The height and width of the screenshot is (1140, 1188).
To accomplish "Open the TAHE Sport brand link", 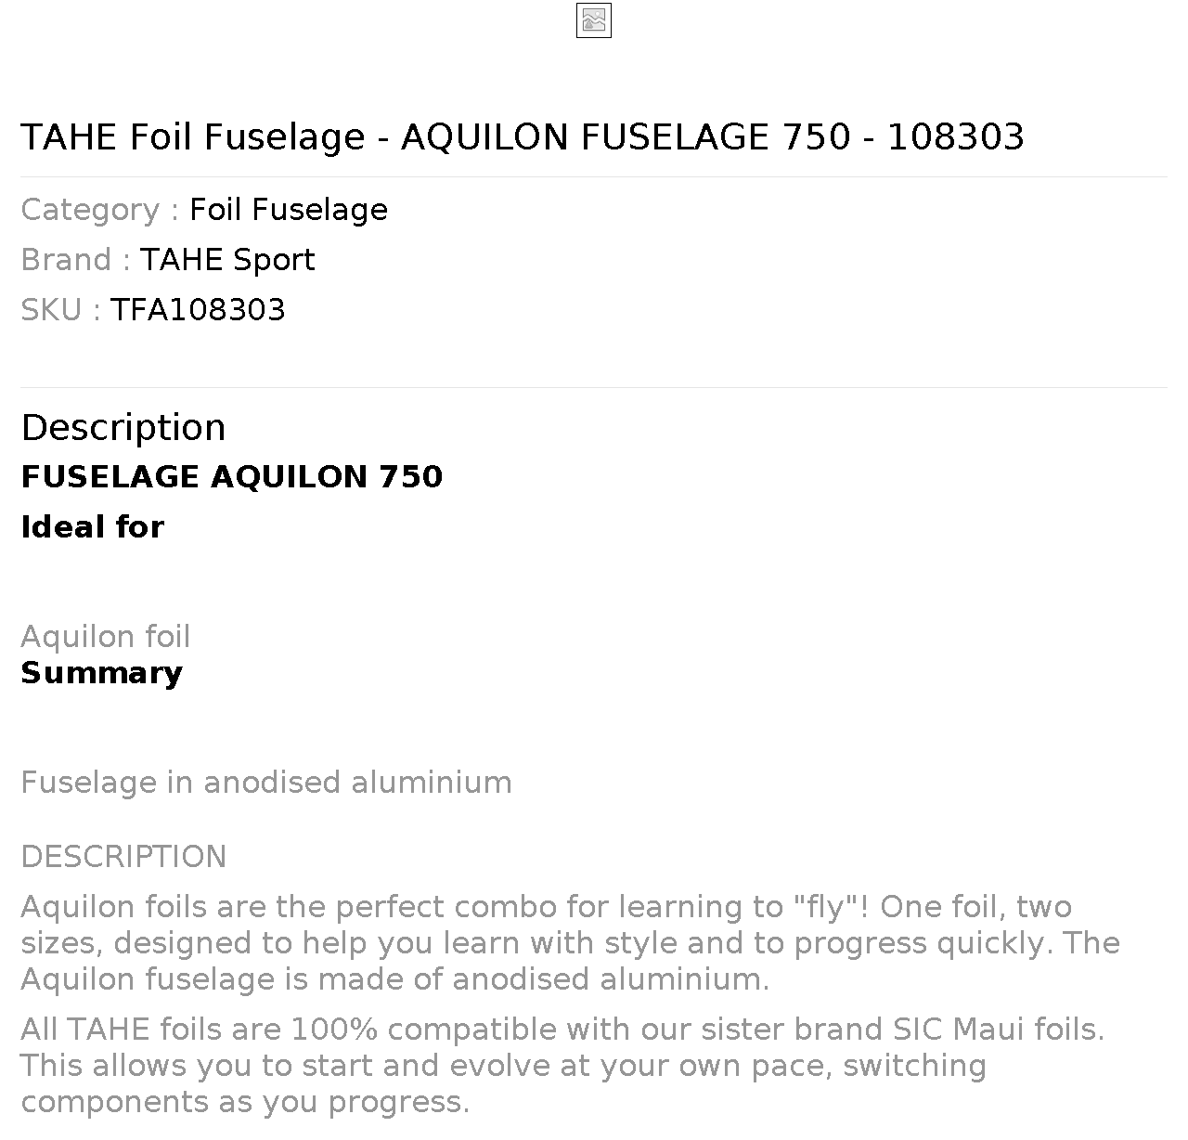I will click(227, 260).
